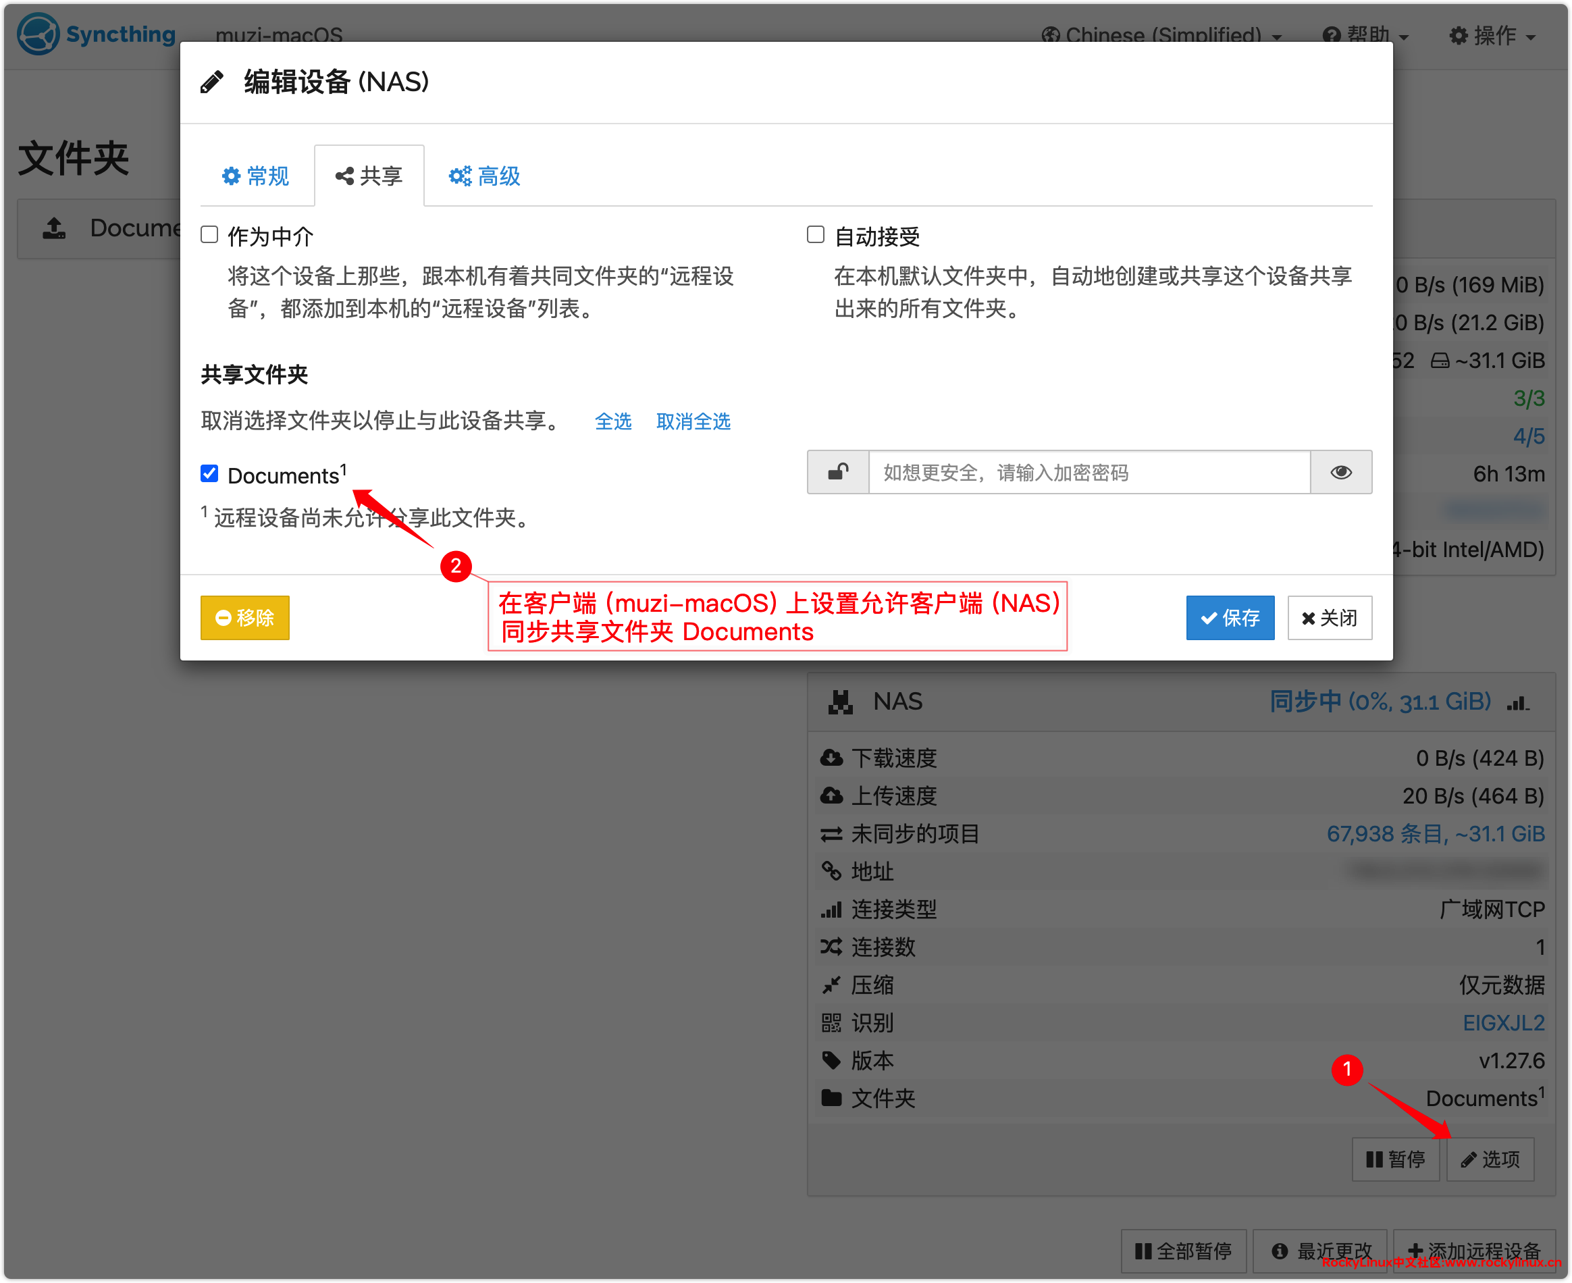Open the Chinese (Simplified) language dropdown
The image size is (1572, 1283).
coord(1162,34)
